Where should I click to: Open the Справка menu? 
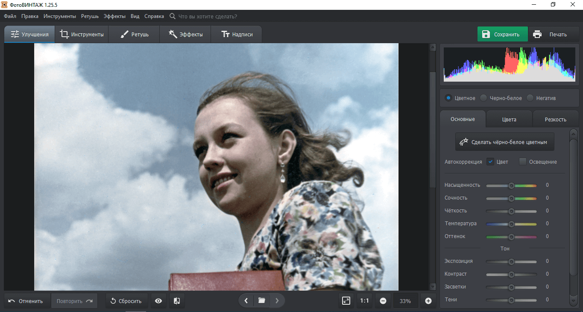154,16
